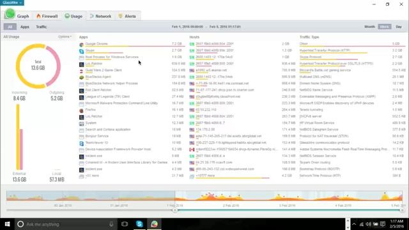This screenshot has width=409, height=230.
Task: Click the Search and Cortana application icon
Action: tap(81, 130)
